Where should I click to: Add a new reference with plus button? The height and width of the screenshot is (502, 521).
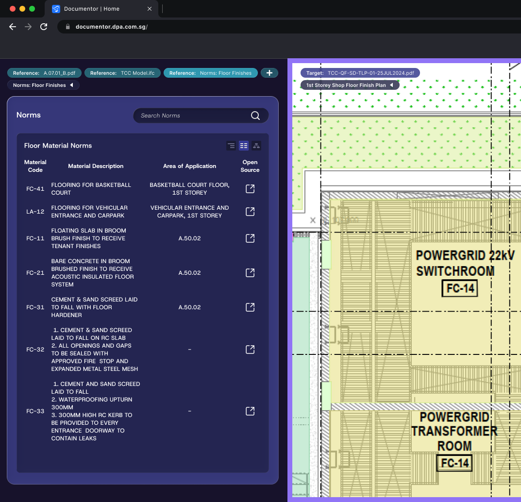click(x=269, y=73)
